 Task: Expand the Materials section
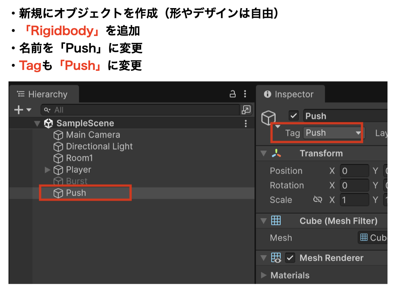click(x=264, y=275)
